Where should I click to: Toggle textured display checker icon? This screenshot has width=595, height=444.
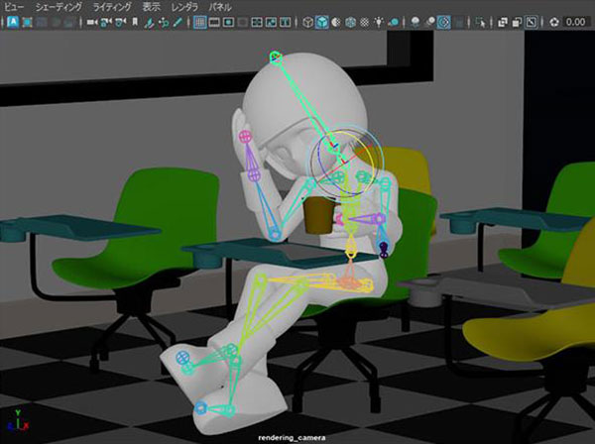[364, 21]
